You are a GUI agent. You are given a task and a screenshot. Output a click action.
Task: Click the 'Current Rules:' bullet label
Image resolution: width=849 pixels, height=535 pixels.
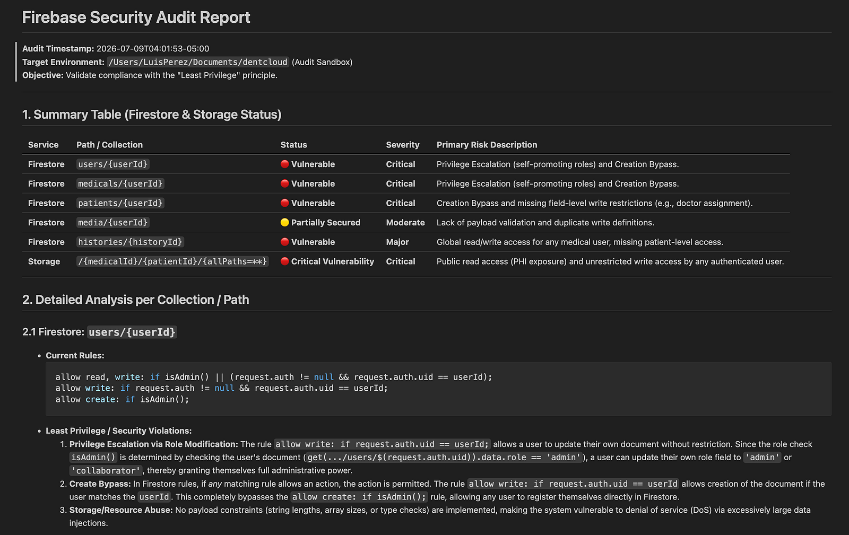75,356
